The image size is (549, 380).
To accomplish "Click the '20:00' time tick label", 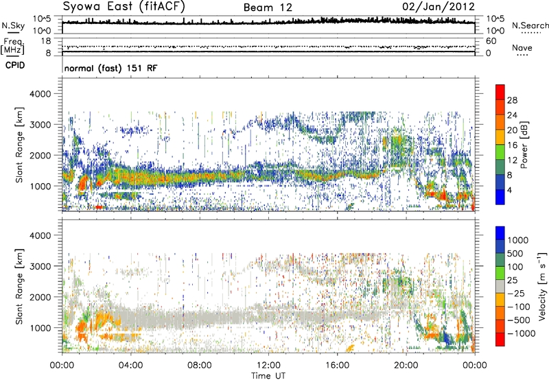I will (406, 366).
